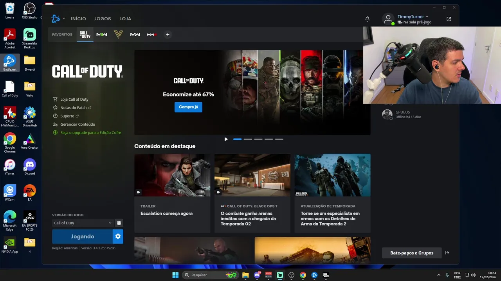Open the Call of Duty version dropdown
Viewport: 501px width, 281px height.
[x=82, y=223]
